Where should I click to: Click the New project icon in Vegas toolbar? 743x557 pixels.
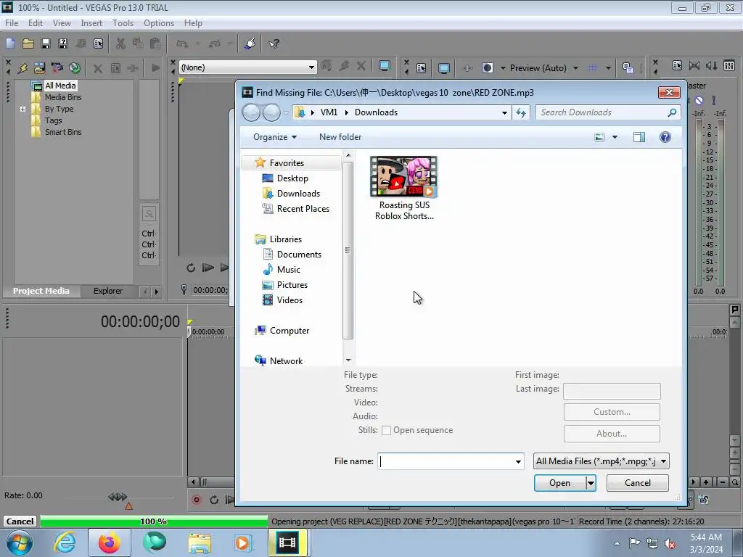click(x=10, y=44)
